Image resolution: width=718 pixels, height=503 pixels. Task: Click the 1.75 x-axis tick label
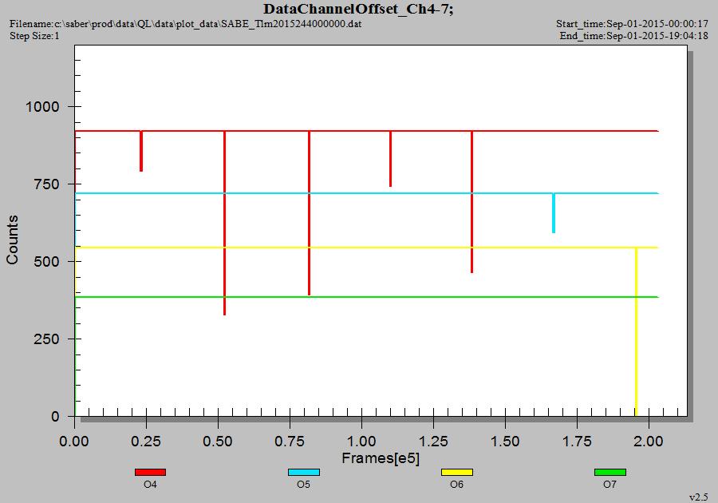577,442
